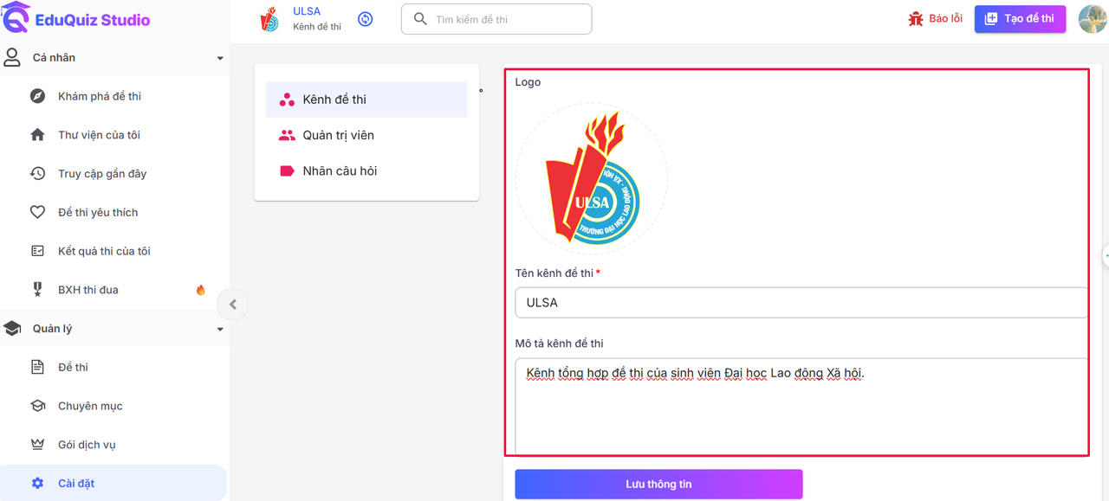
Task: Click the history clock icon for Truy cập gần đây
Action: [37, 173]
